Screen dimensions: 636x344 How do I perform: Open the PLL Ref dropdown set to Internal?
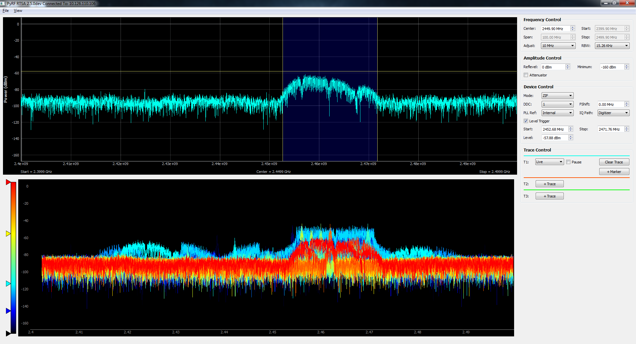[x=557, y=113]
